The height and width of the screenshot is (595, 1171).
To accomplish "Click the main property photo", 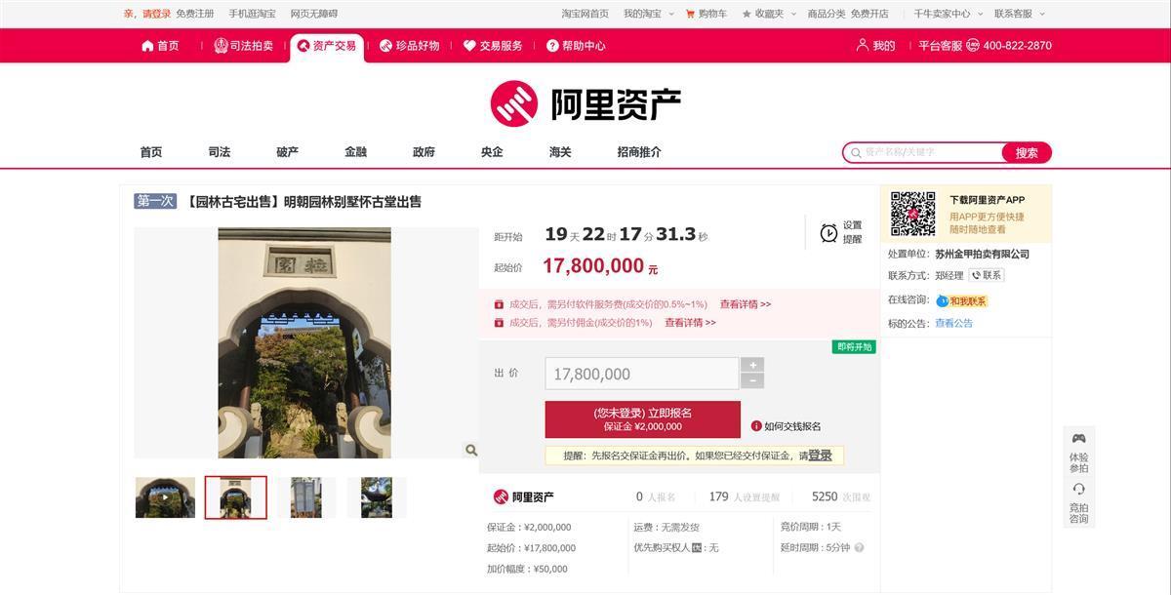I will 304,343.
